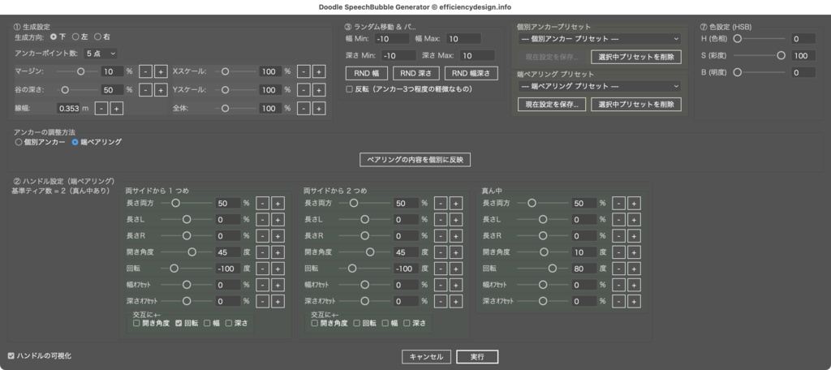Check 幅 in 1つめ 交互に group
Viewport: 831px width, 370px height.
(x=207, y=323)
